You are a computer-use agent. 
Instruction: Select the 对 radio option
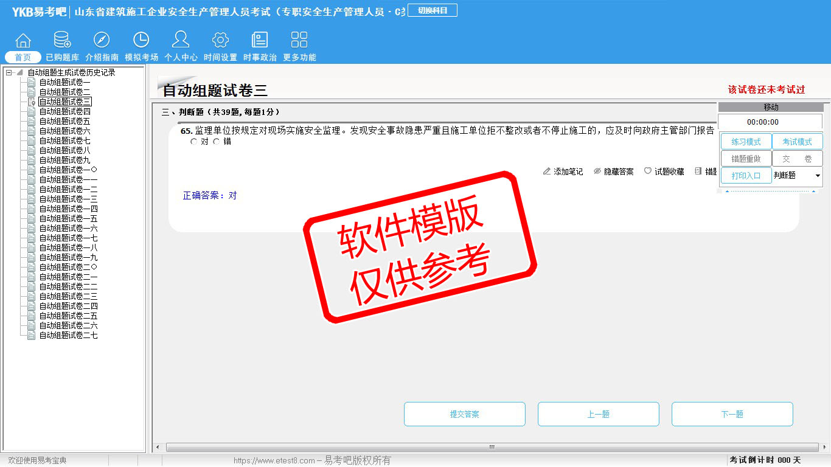tap(194, 142)
